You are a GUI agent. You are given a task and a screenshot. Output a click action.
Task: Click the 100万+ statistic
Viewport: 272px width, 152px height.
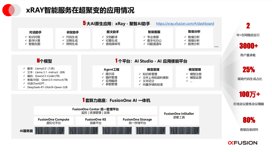[x=249, y=94]
